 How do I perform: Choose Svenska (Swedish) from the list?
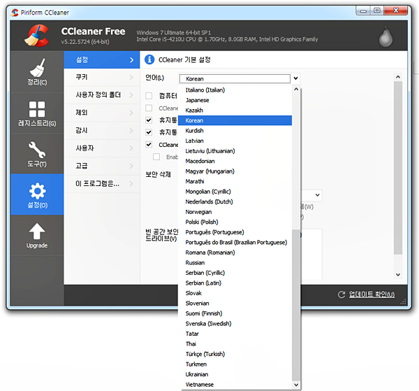click(x=235, y=324)
